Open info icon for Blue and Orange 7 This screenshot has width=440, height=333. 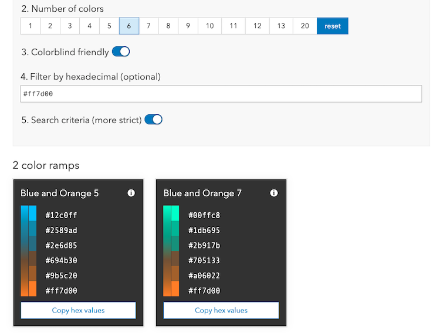274,193
